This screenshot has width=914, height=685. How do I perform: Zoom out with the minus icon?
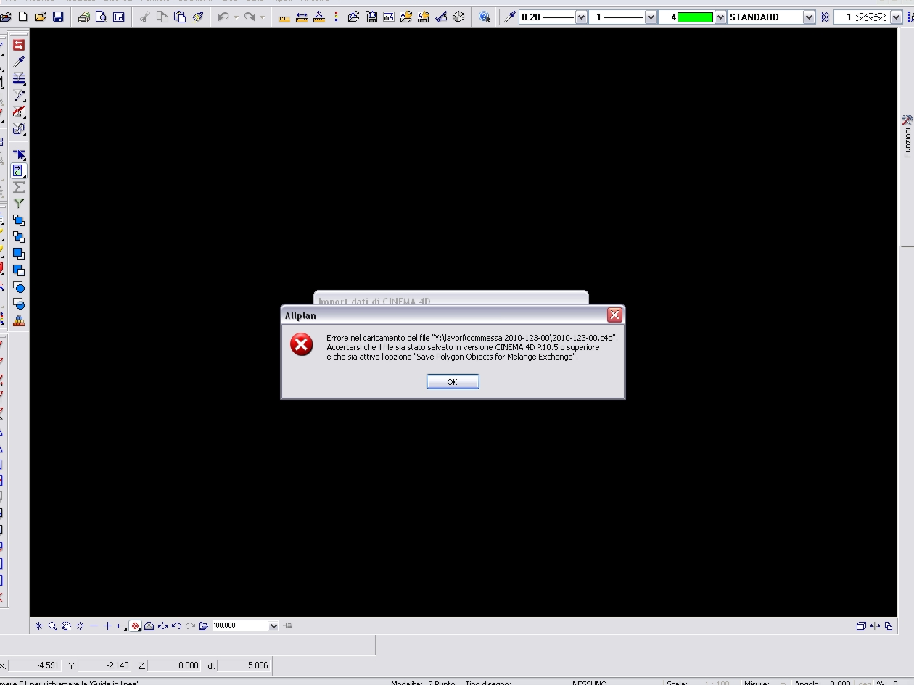click(x=94, y=626)
